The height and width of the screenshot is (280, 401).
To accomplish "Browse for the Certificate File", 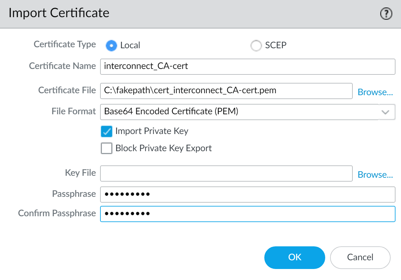I will [x=375, y=92].
